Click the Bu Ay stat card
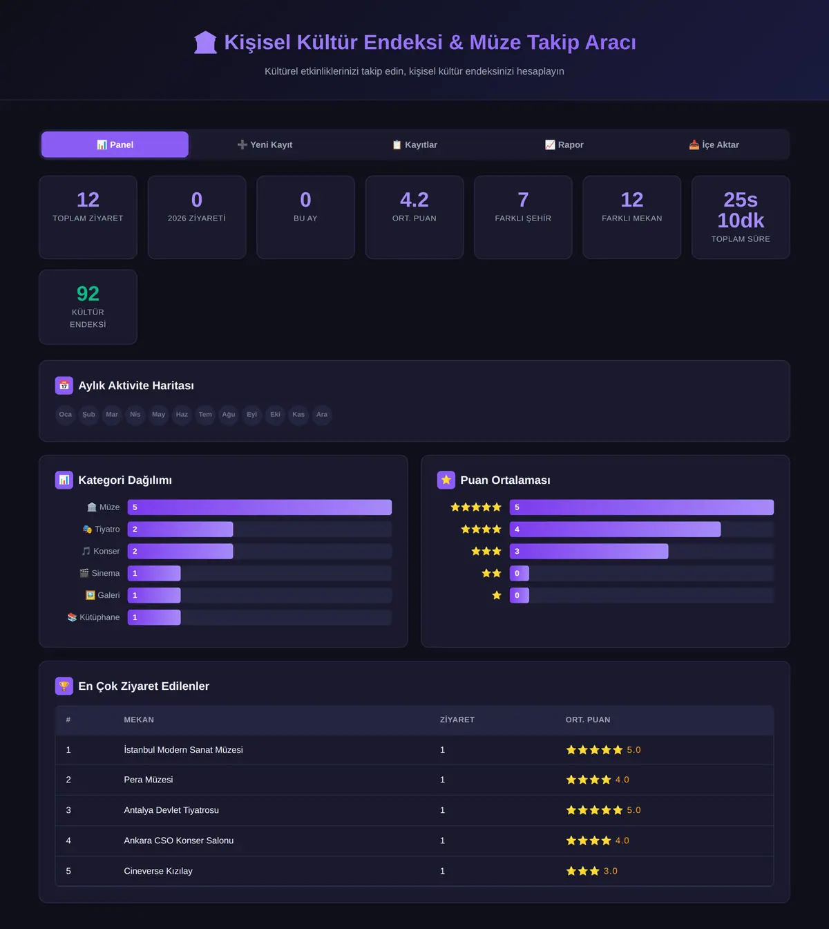This screenshot has width=829, height=929. pyautogui.click(x=305, y=217)
